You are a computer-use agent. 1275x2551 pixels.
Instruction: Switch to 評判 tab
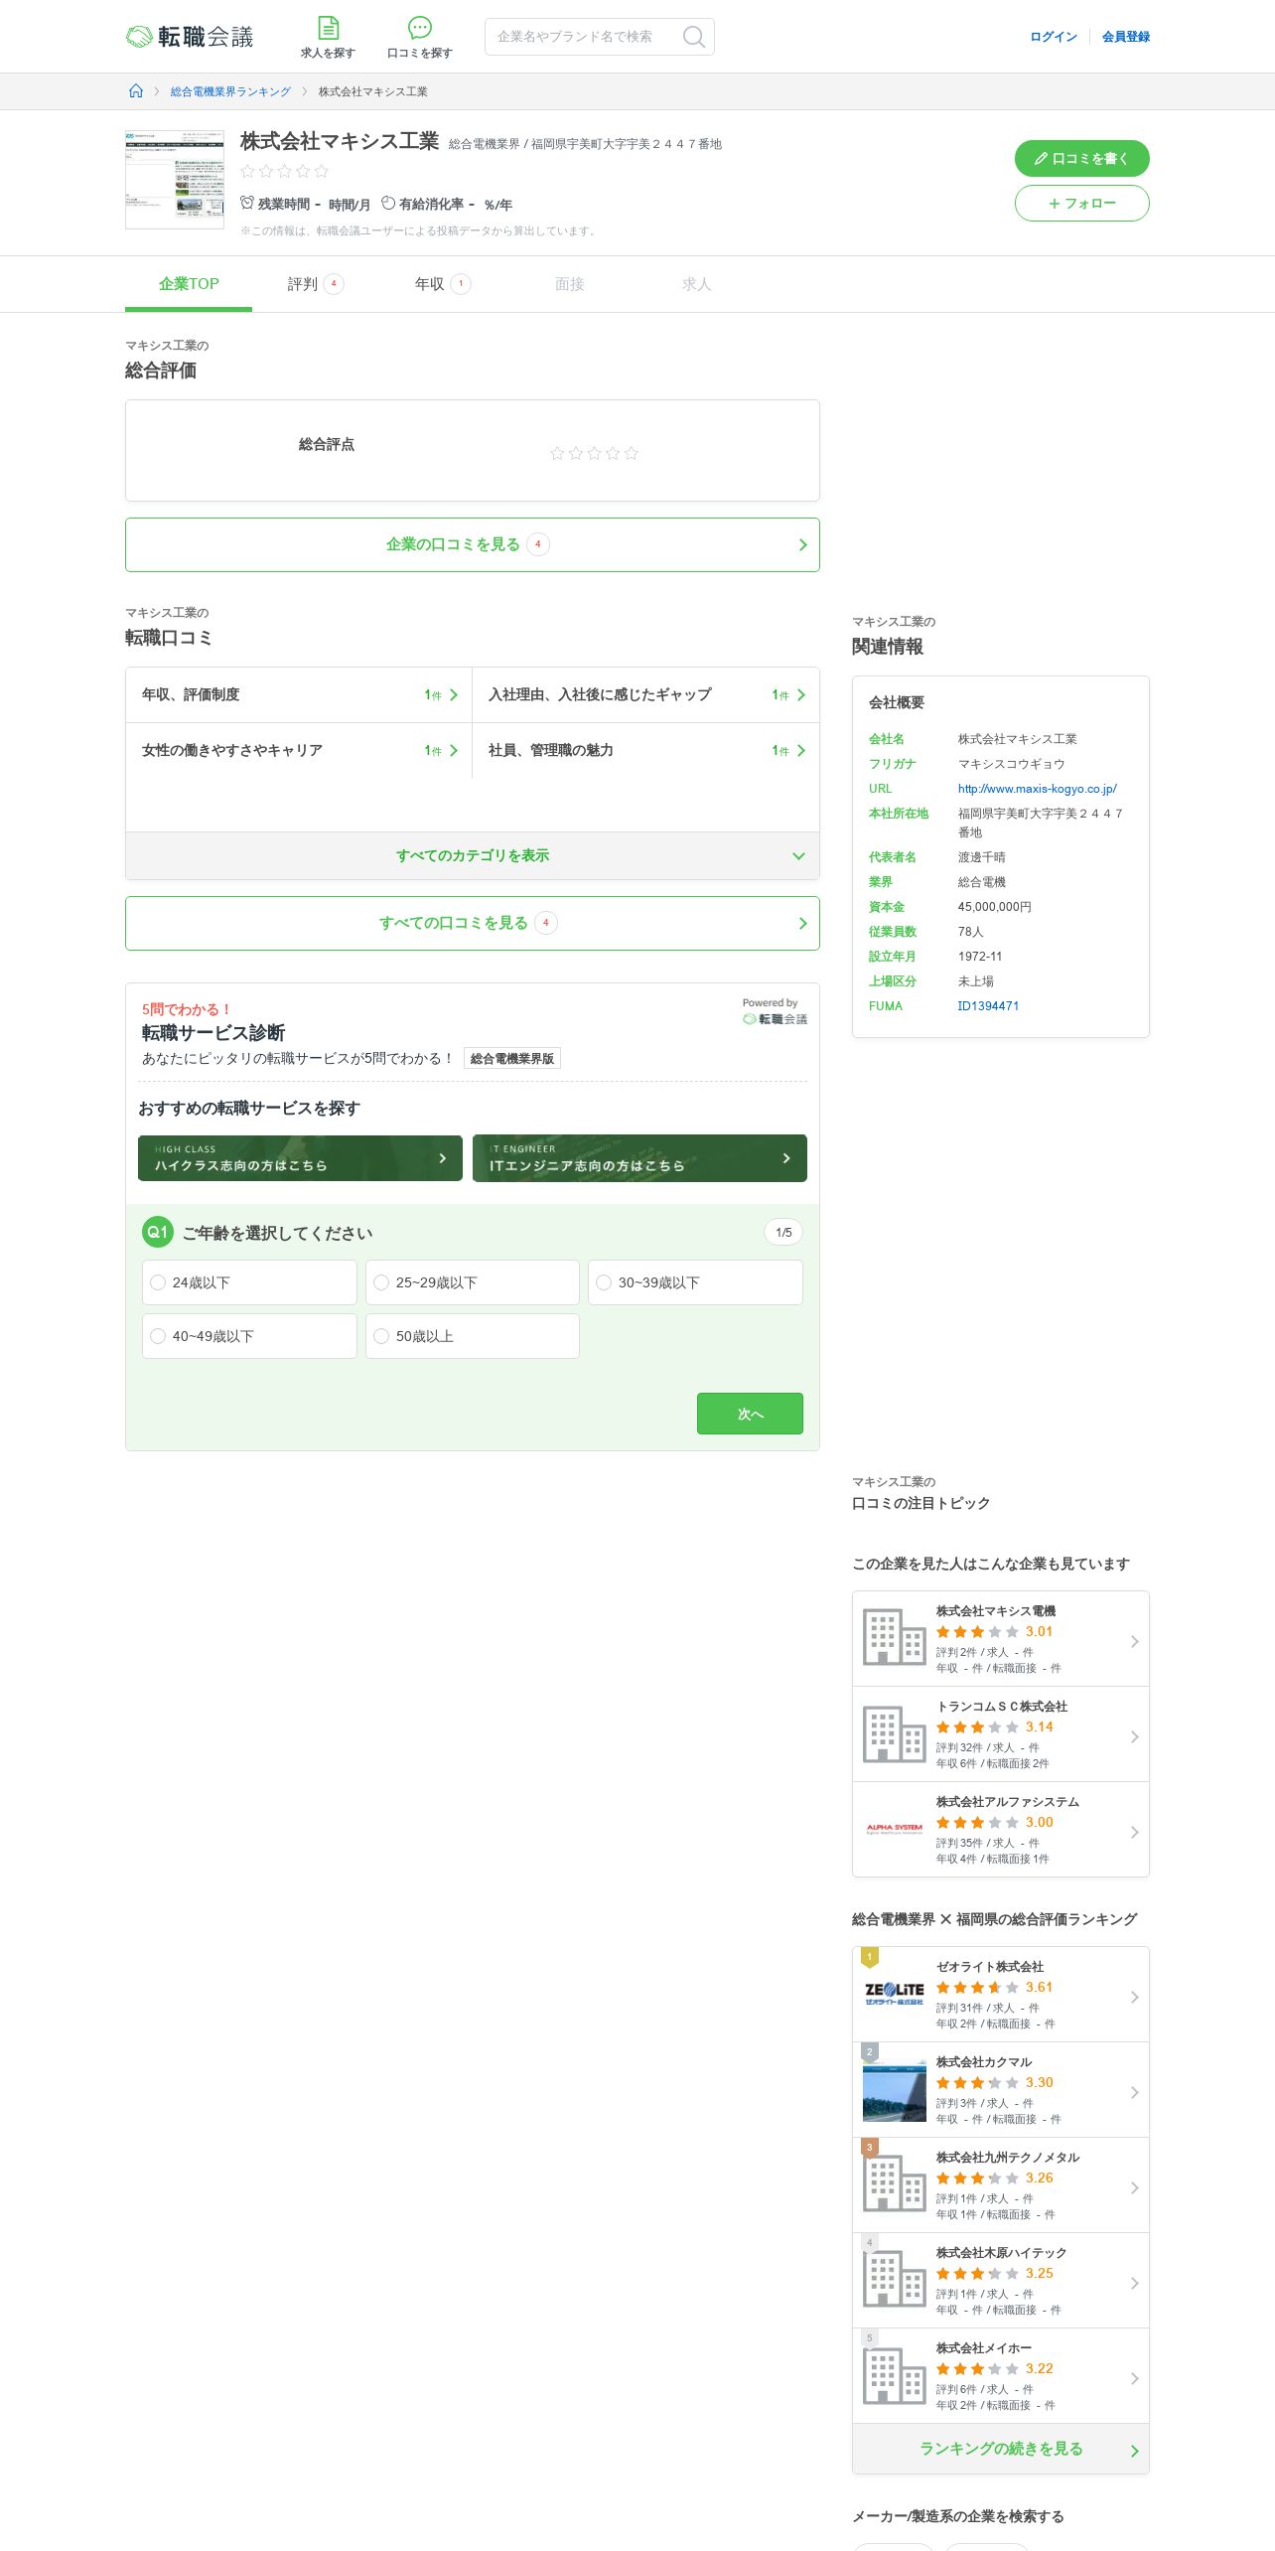coord(316,284)
